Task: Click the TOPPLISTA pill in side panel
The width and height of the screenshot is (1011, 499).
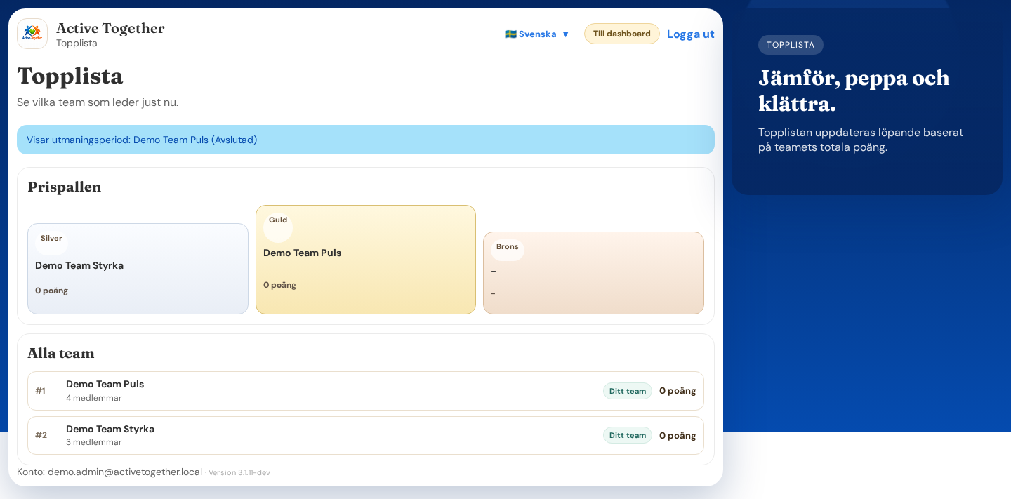Action: point(791,45)
